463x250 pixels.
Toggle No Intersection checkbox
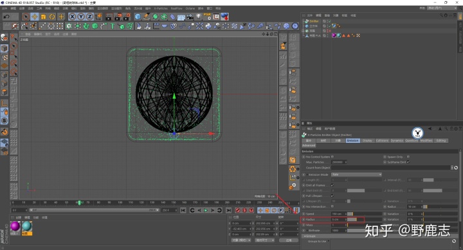pyautogui.click(x=332, y=206)
